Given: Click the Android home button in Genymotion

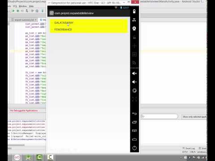Looking at the screenshot, I should [x=134, y=140].
